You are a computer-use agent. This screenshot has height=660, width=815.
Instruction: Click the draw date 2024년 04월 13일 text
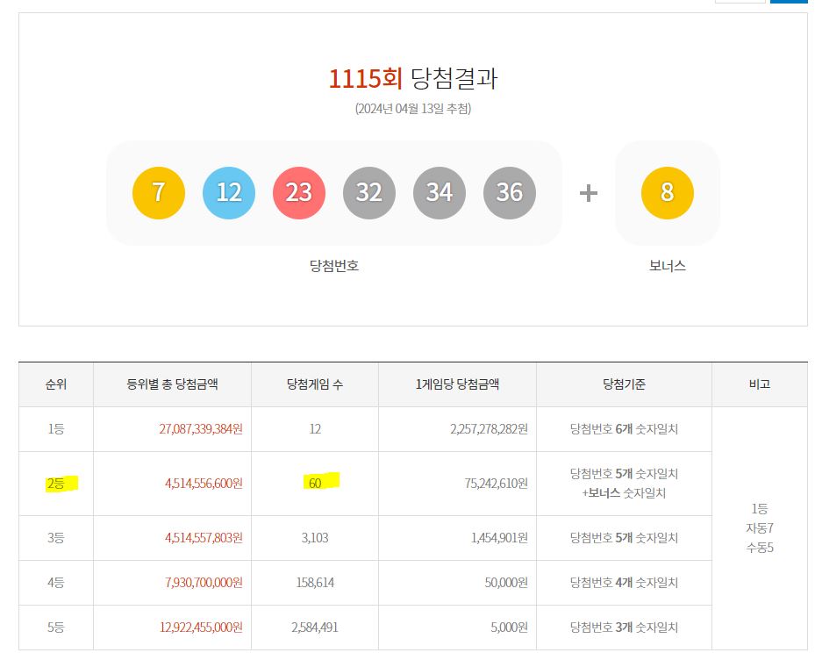click(x=407, y=112)
